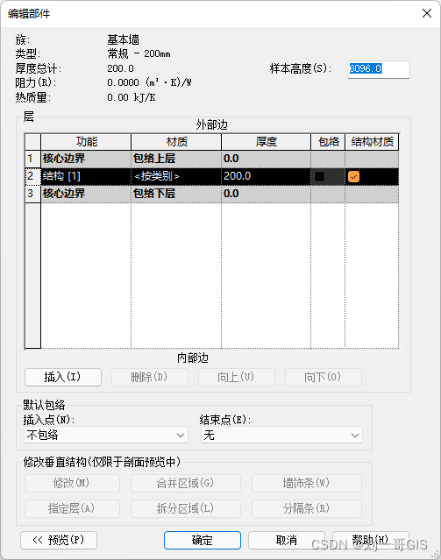Select the 材质 column header
Image resolution: width=441 pixels, height=560 pixels.
176,142
